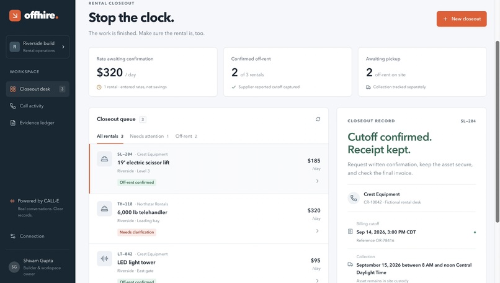Click the Powered by CALL-E icon
The height and width of the screenshot is (283, 500).
12,201
